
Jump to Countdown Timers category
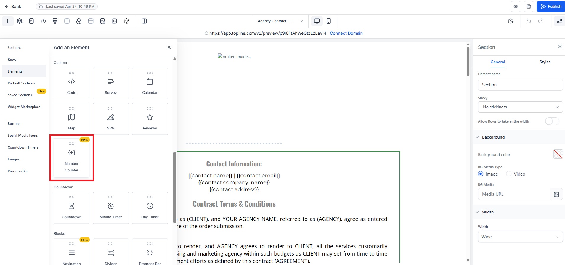[x=23, y=147]
